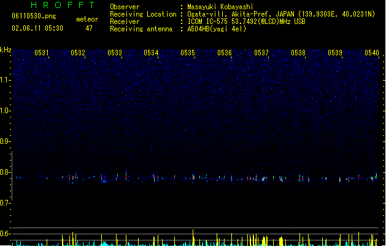The width and height of the screenshot is (386, 246).
Task: Click the 1.1 kHz axis label
Action: [5, 80]
